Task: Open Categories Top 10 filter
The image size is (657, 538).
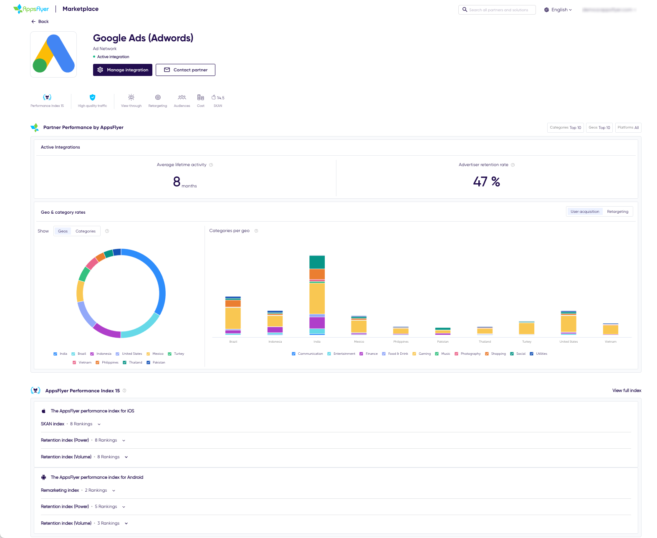Action: pyautogui.click(x=566, y=128)
